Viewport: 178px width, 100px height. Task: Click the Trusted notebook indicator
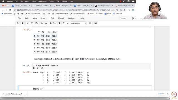(x=123, y=18)
